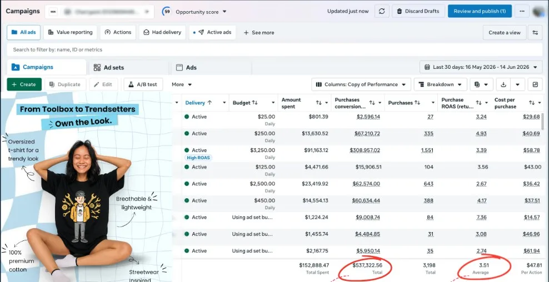This screenshot has width=549, height=282.
Task: Click the $67,210.72 conversion value
Action: pyautogui.click(x=366, y=133)
